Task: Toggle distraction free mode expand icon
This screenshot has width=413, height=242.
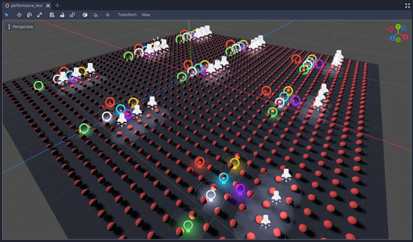Action: point(408,5)
